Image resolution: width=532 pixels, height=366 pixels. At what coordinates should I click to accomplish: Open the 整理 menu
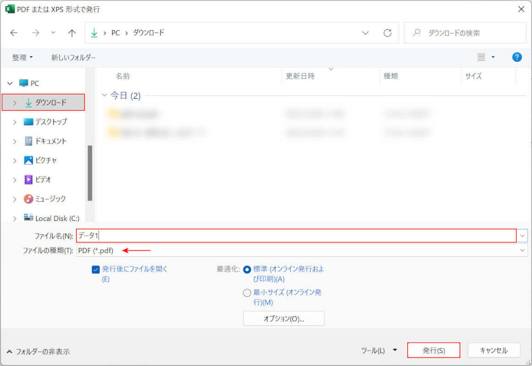(22, 57)
